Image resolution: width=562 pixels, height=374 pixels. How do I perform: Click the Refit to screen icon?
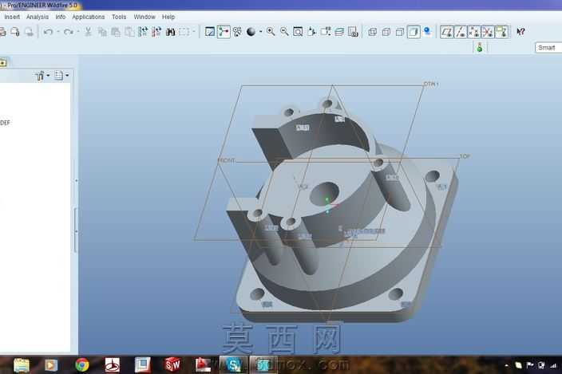pyautogui.click(x=298, y=32)
